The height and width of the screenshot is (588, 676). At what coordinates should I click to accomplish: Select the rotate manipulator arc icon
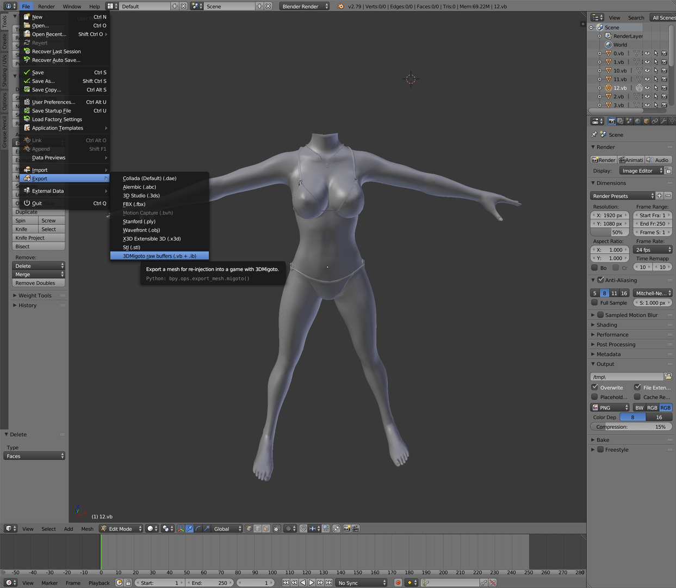point(198,529)
